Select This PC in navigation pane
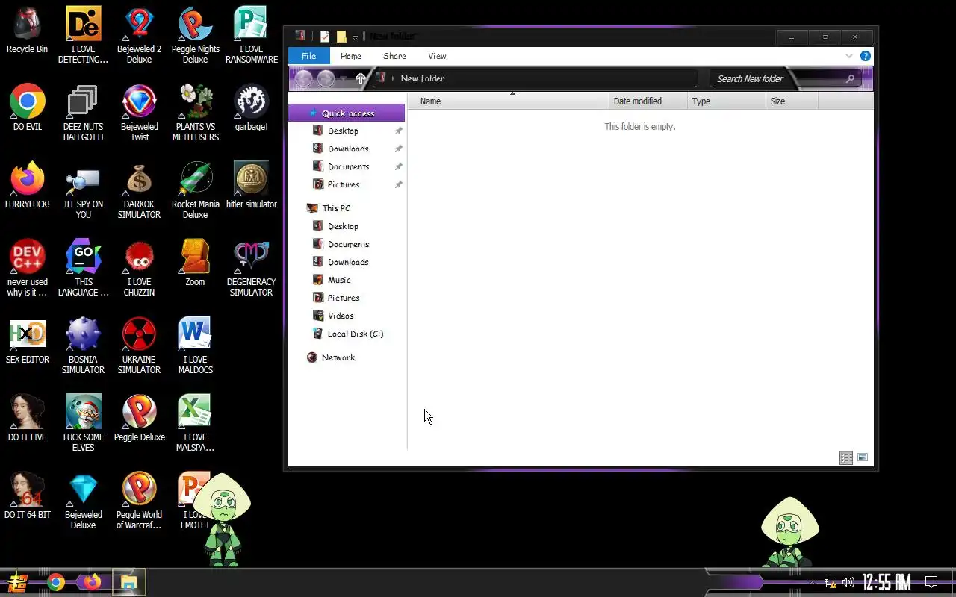 pyautogui.click(x=336, y=208)
